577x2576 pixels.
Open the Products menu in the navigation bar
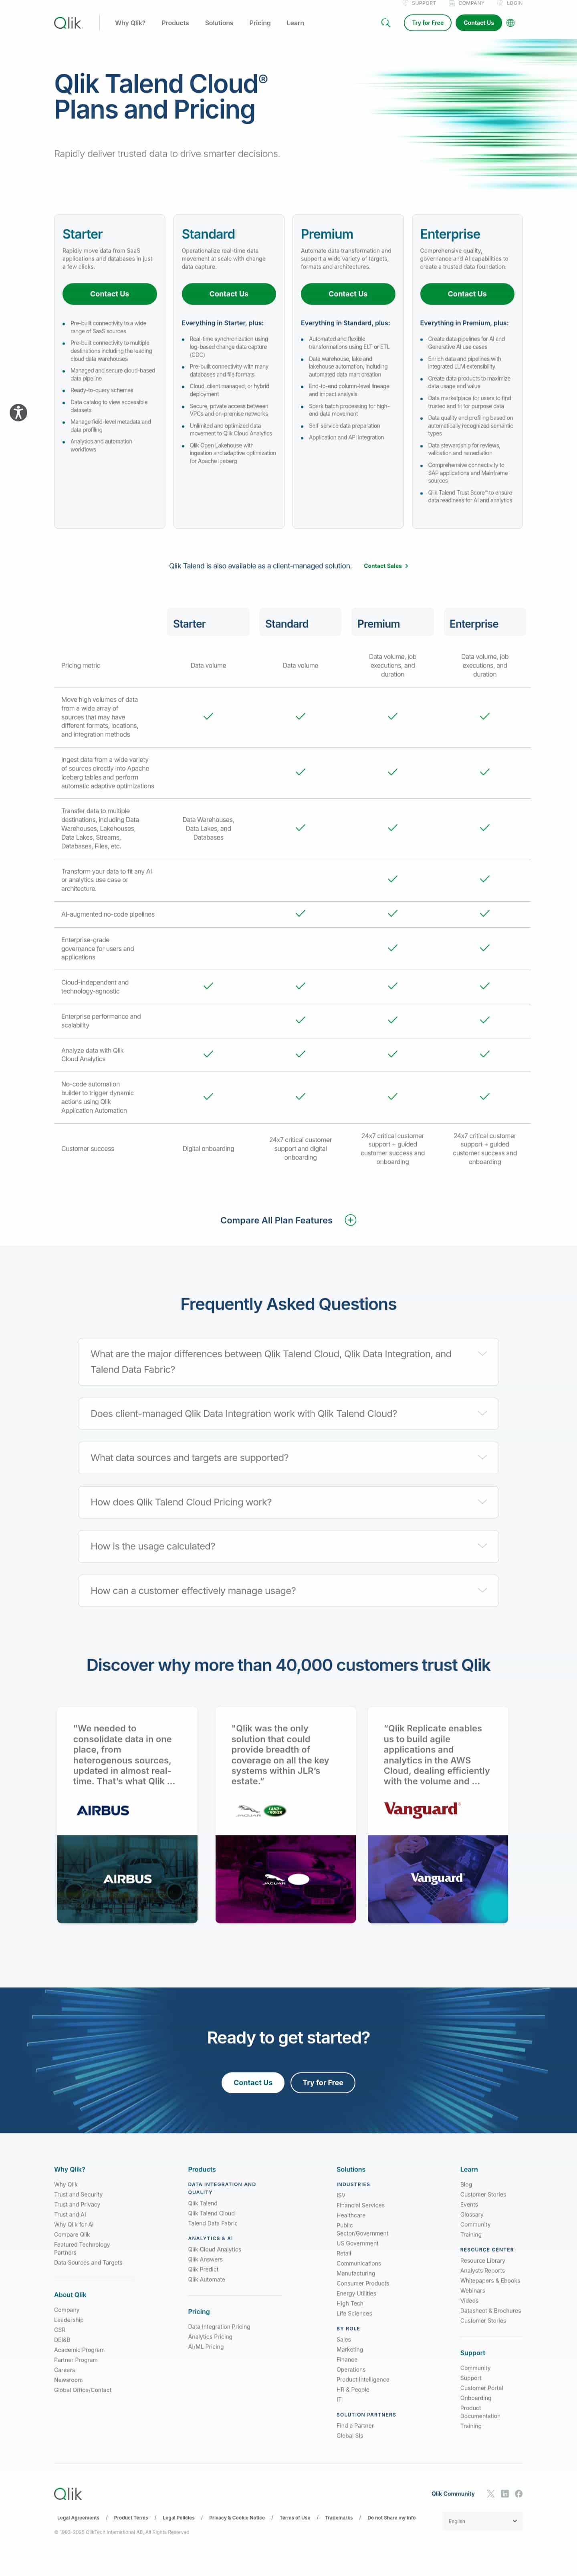pyautogui.click(x=175, y=23)
